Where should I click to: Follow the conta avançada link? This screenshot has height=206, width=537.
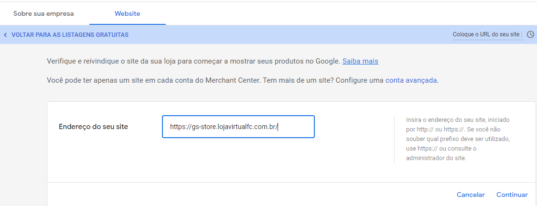411,81
